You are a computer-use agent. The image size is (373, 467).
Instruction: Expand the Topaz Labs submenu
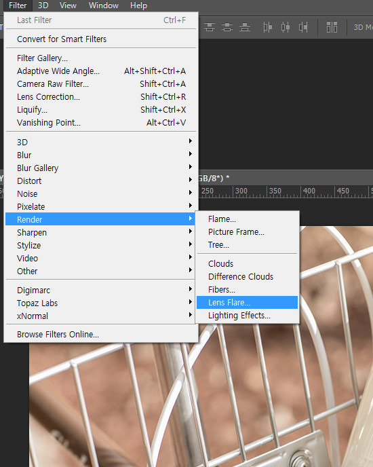102,303
